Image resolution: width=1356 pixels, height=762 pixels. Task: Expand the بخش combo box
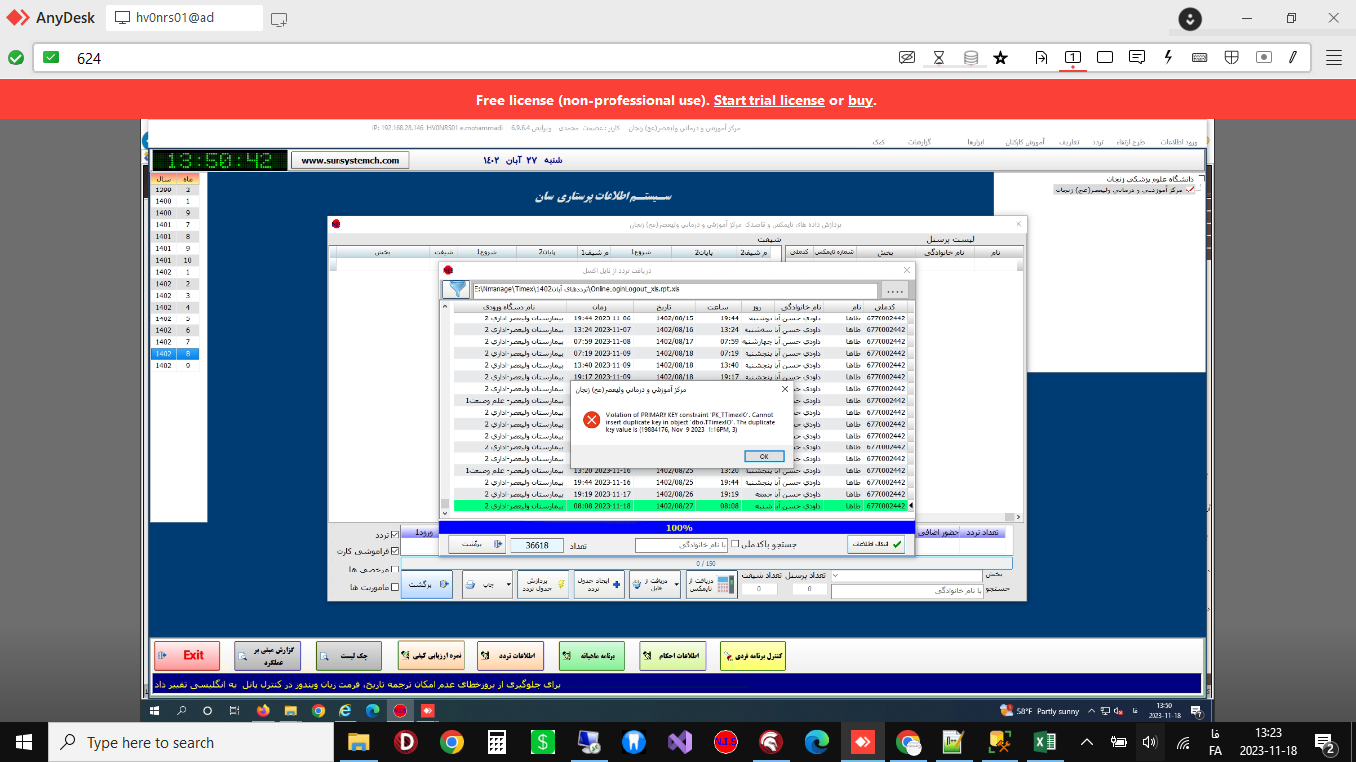tap(836, 575)
